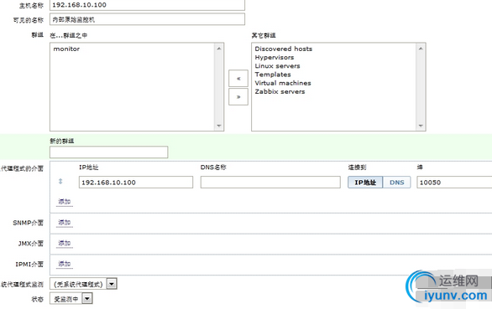
Task: Select monitor in the groups list
Action: click(66, 49)
